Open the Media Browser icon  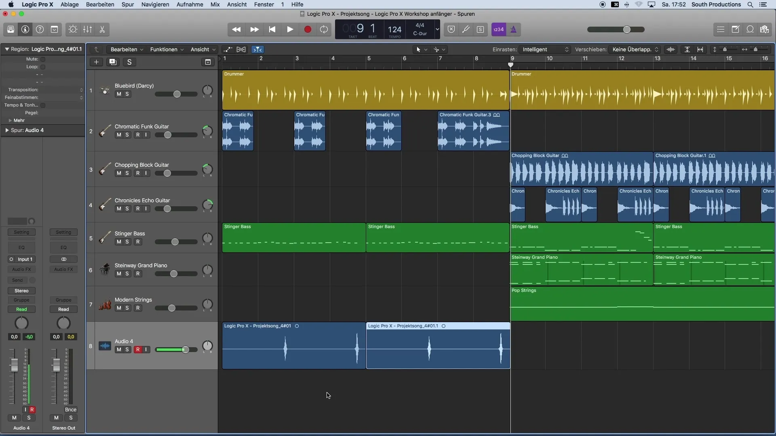point(765,29)
